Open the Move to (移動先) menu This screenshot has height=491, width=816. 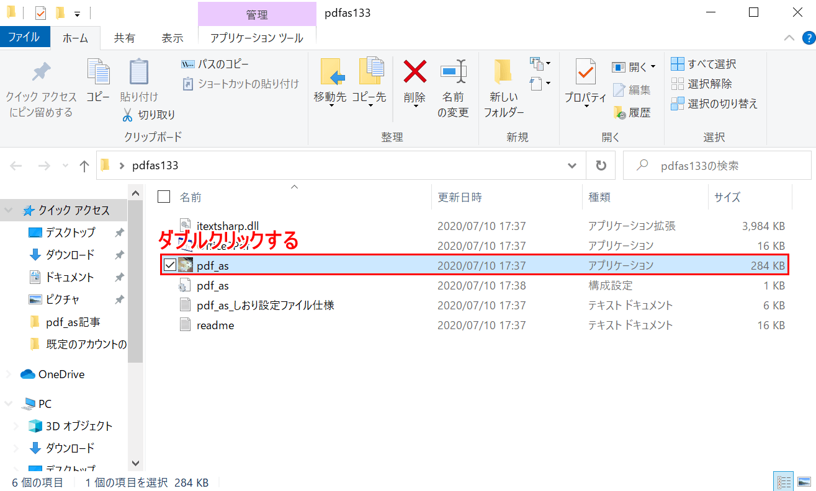click(x=330, y=82)
